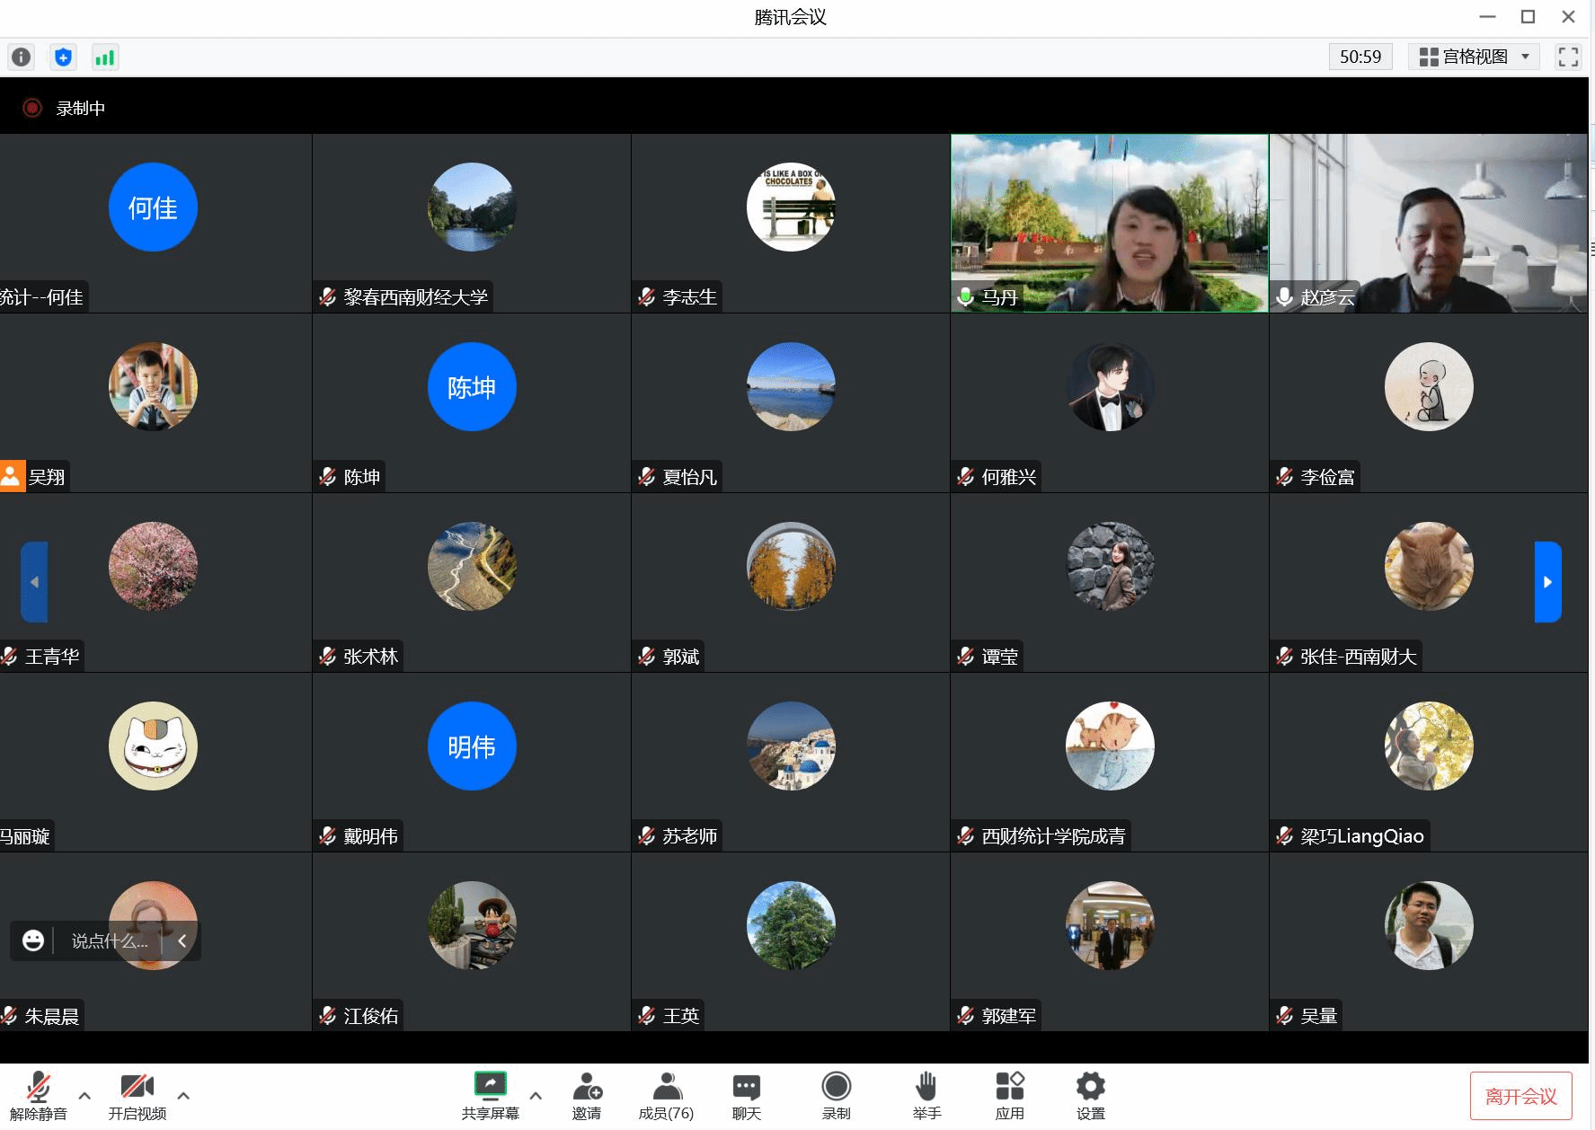Open the Apps (应用) panel

[1009, 1096]
